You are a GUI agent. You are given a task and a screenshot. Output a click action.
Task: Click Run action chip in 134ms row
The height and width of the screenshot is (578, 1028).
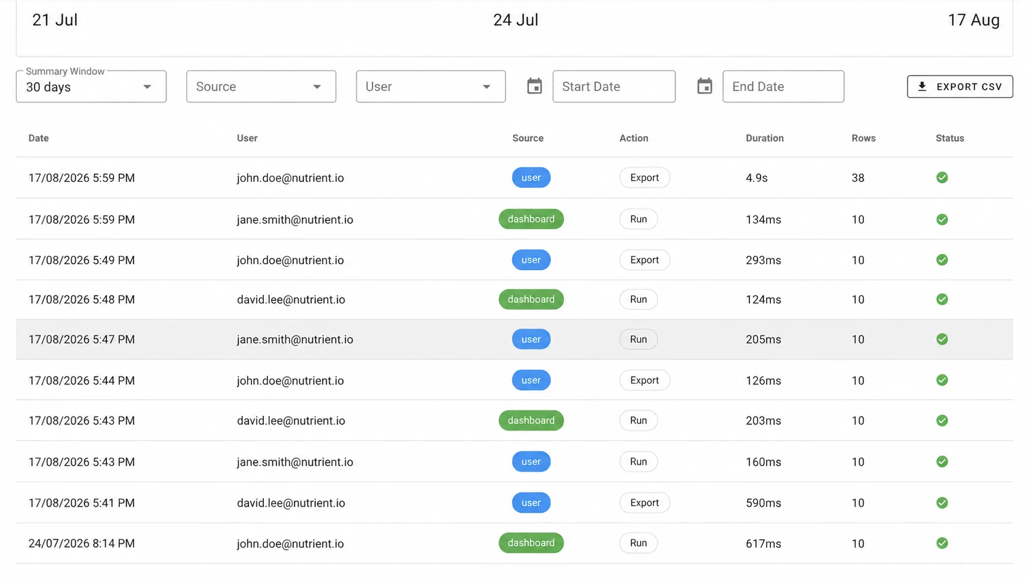pyautogui.click(x=638, y=219)
